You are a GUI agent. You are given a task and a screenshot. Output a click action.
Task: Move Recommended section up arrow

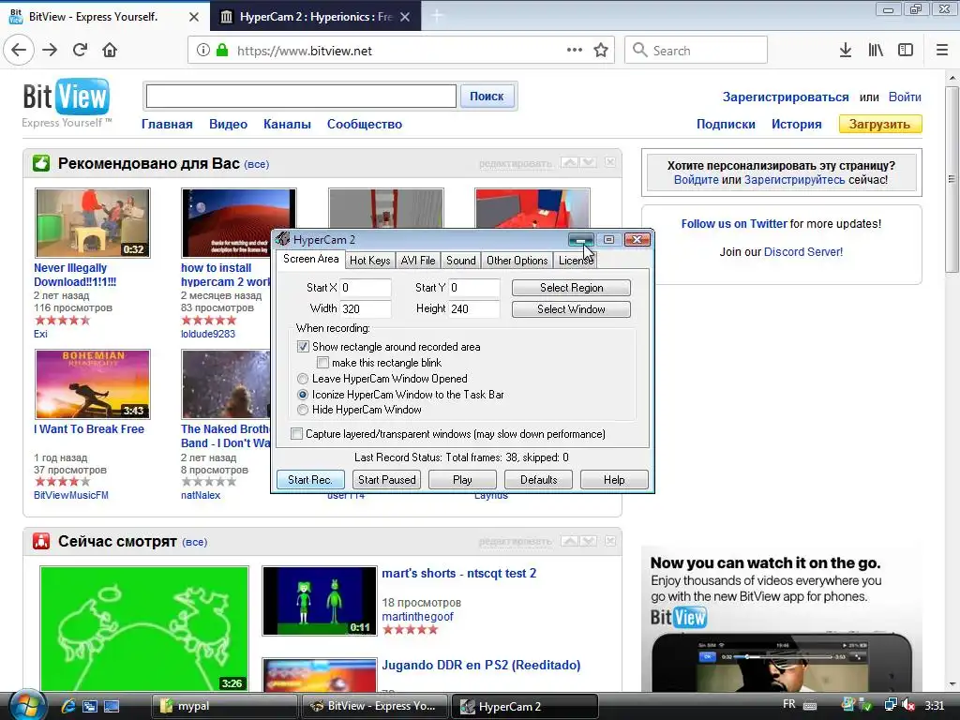569,162
